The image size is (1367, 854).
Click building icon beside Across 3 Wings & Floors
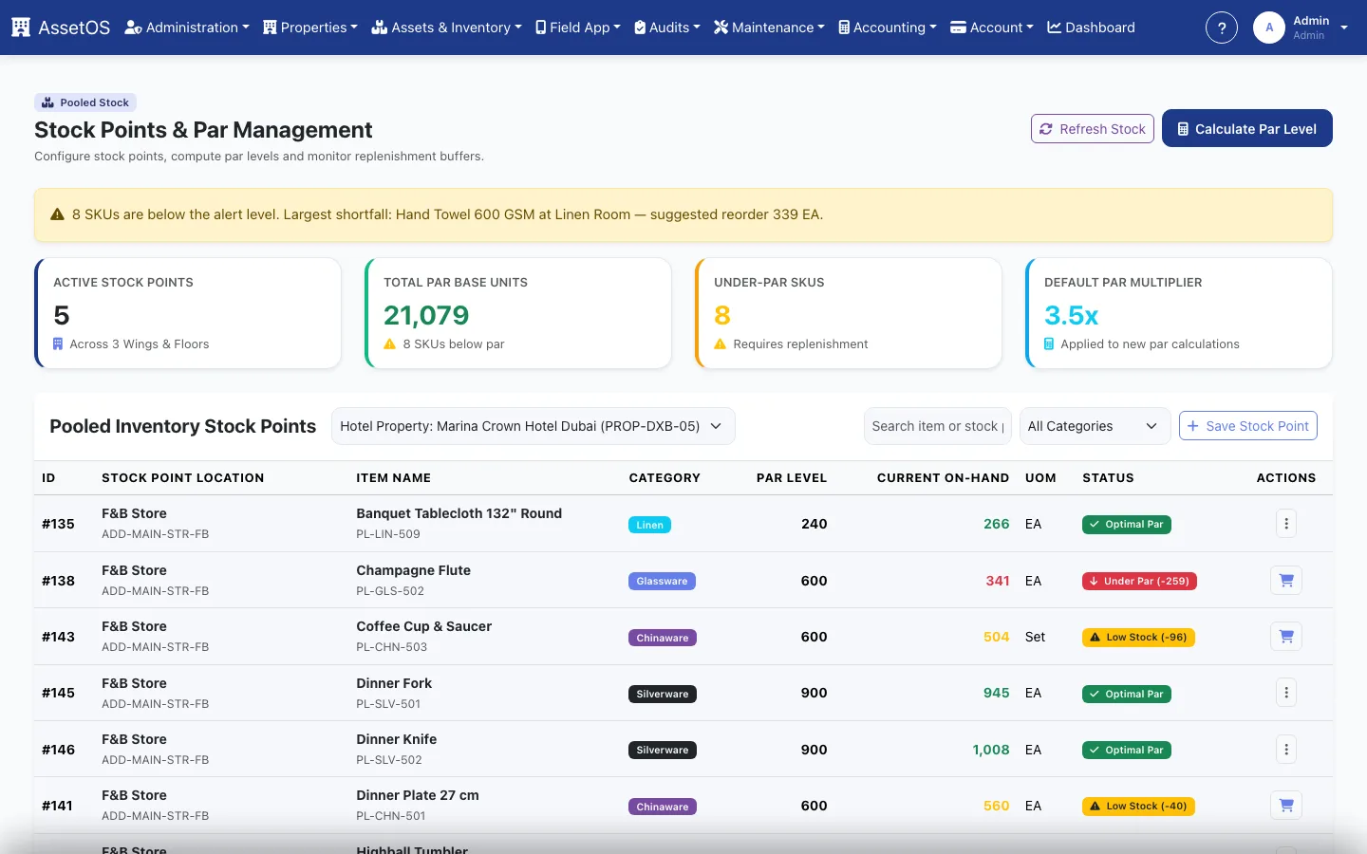(58, 343)
